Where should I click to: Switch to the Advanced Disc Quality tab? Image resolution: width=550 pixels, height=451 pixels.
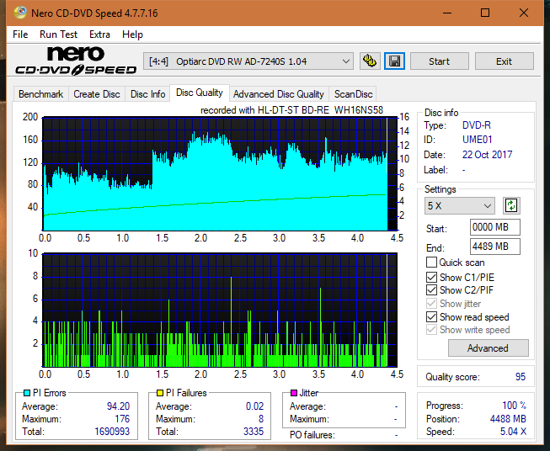[x=279, y=94]
